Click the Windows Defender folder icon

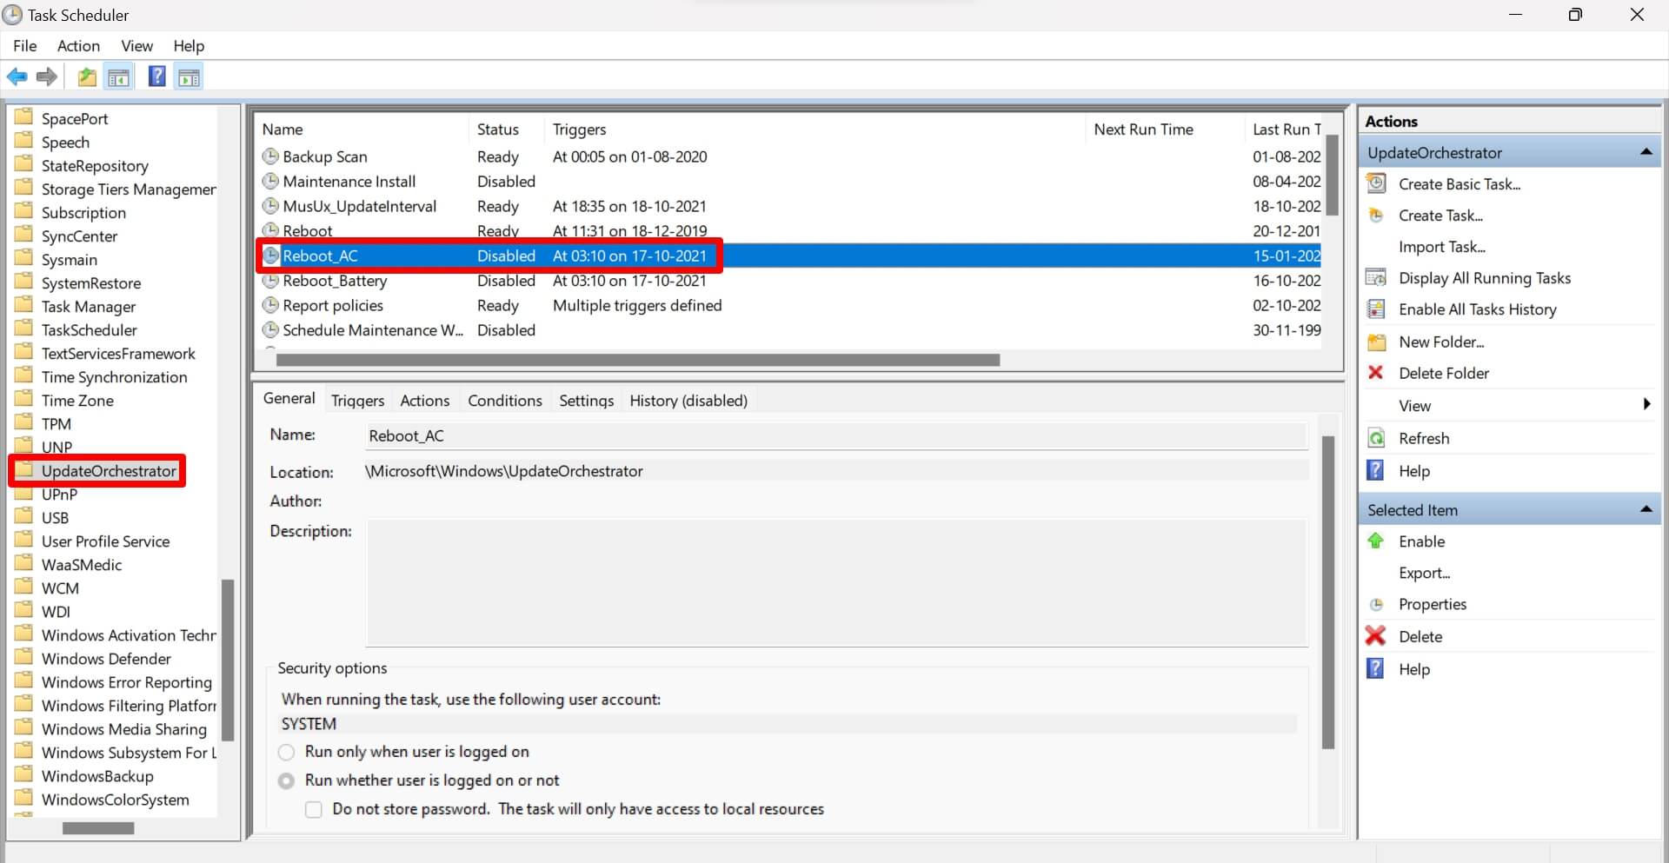(24, 658)
